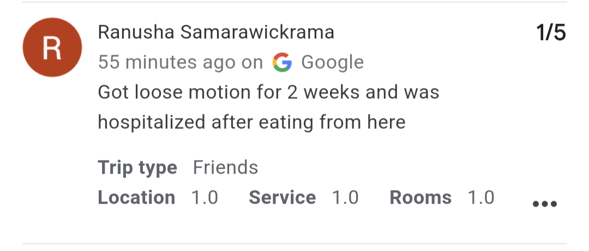Click the word 'on' before Google

point(252,63)
